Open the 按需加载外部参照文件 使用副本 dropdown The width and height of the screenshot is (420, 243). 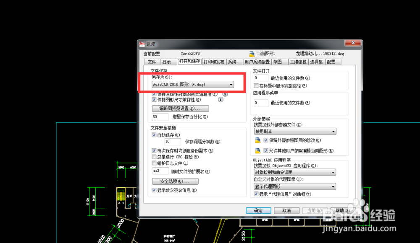(295, 131)
